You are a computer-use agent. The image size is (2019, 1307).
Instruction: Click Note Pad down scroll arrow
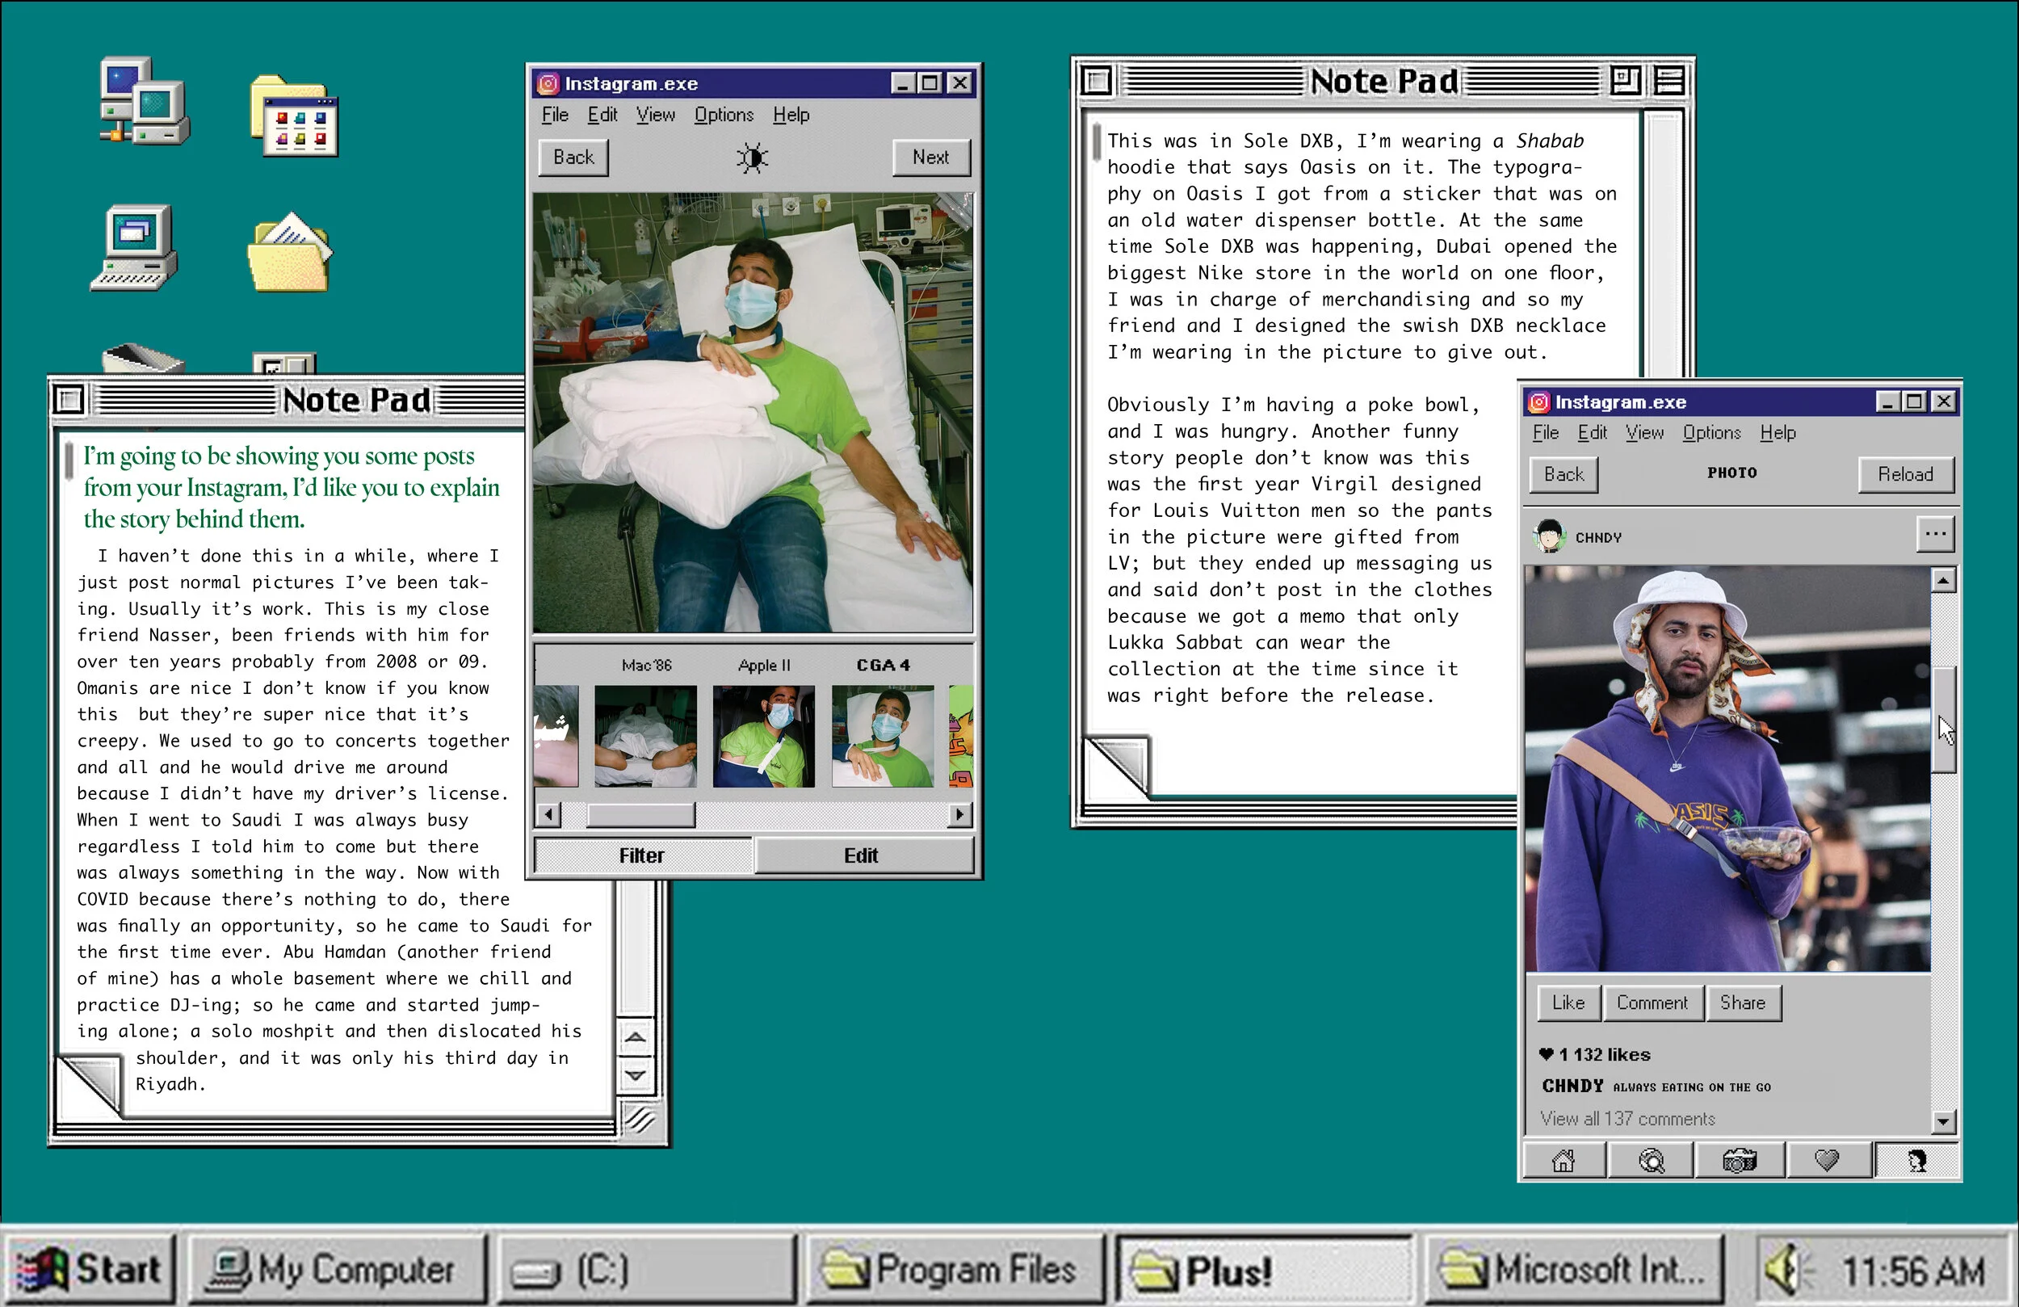635,1075
